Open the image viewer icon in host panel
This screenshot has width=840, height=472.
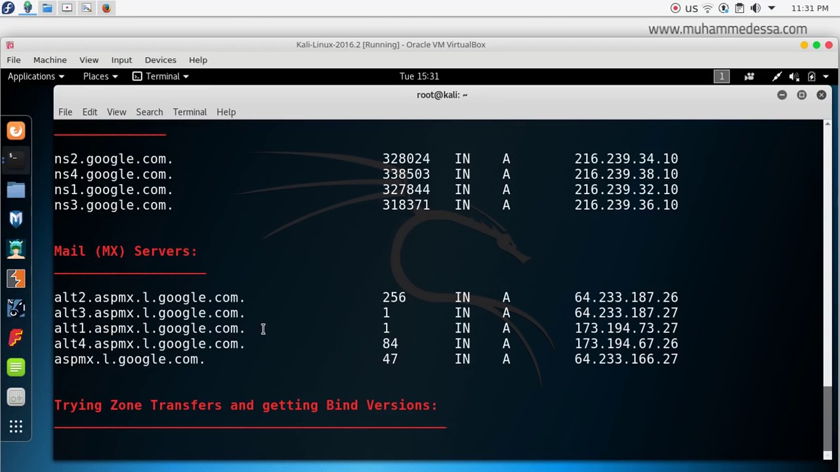(87, 8)
